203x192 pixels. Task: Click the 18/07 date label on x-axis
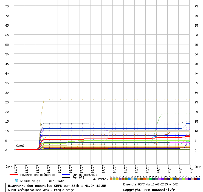tap(92, 169)
